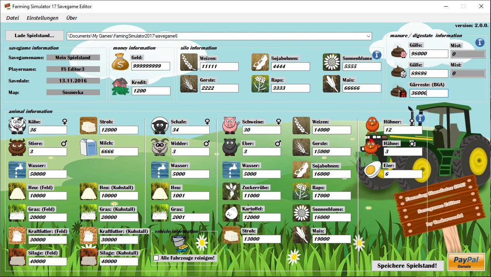Click the pig Gülle field showing 98000
Image resolution: width=491 pixels, height=277 pixels.
tap(429, 54)
